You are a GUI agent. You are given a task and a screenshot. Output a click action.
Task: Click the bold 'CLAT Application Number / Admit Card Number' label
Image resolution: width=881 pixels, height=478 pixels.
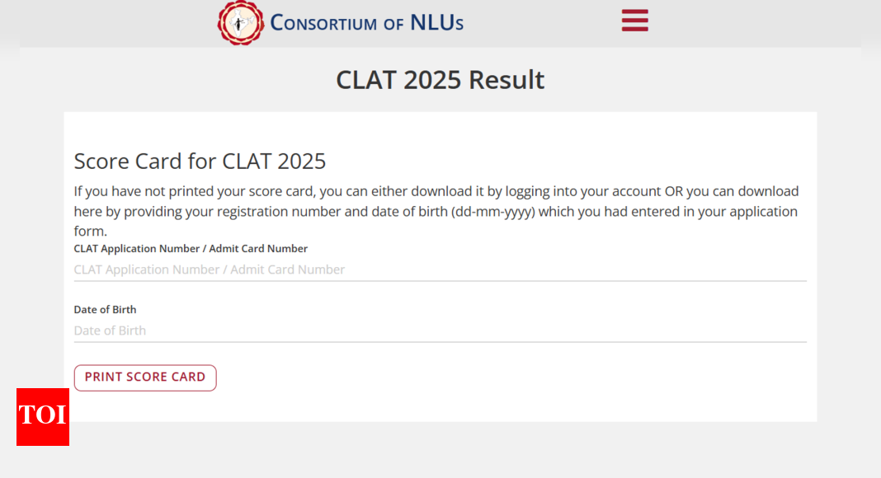click(191, 249)
